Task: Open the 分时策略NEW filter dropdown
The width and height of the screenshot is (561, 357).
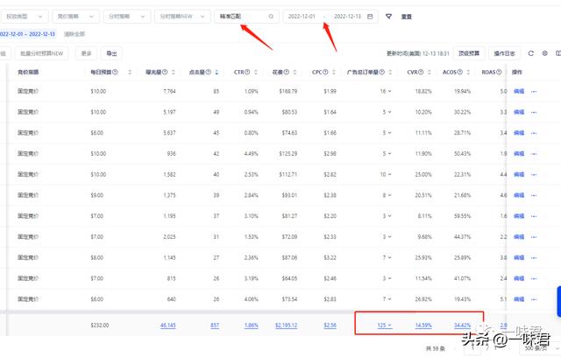Action: (182, 17)
